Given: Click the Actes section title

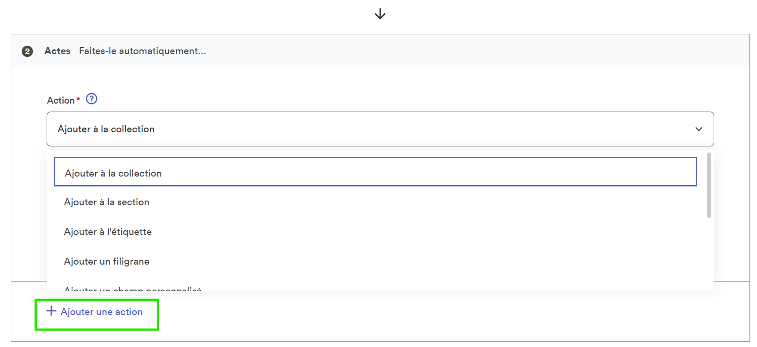Looking at the screenshot, I should coord(57,51).
